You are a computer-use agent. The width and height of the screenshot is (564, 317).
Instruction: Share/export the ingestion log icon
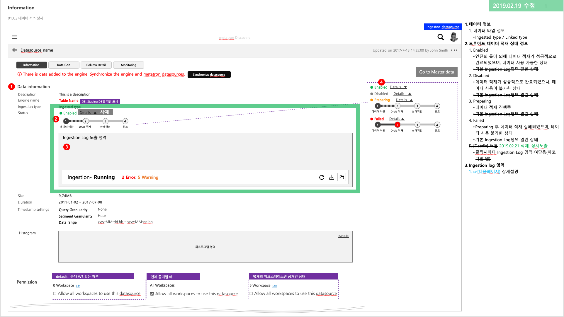tap(342, 177)
